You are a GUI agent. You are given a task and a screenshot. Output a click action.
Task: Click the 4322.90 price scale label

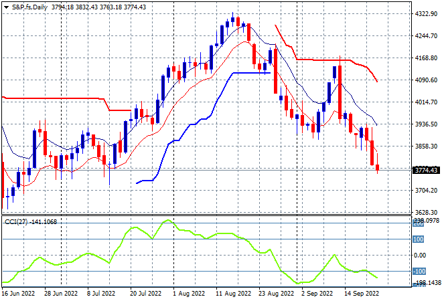tap(426, 14)
